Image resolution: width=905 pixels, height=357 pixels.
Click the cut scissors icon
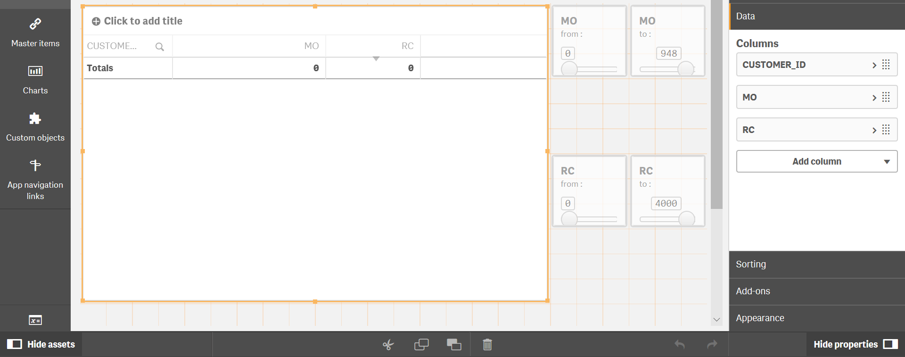coord(388,345)
